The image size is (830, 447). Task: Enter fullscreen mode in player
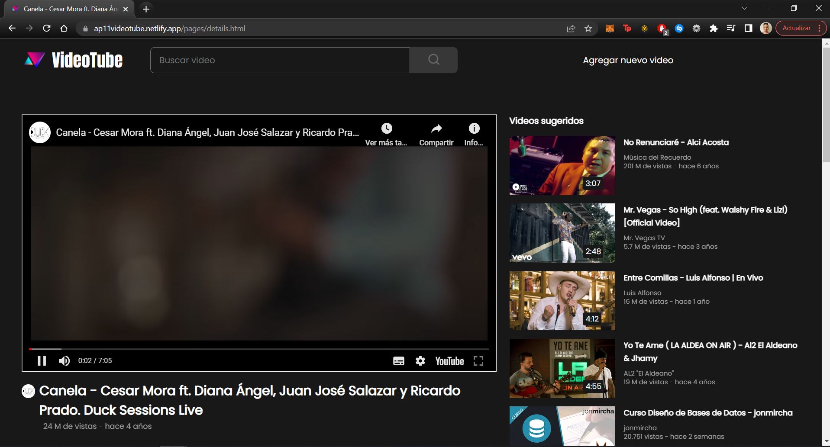pos(478,361)
